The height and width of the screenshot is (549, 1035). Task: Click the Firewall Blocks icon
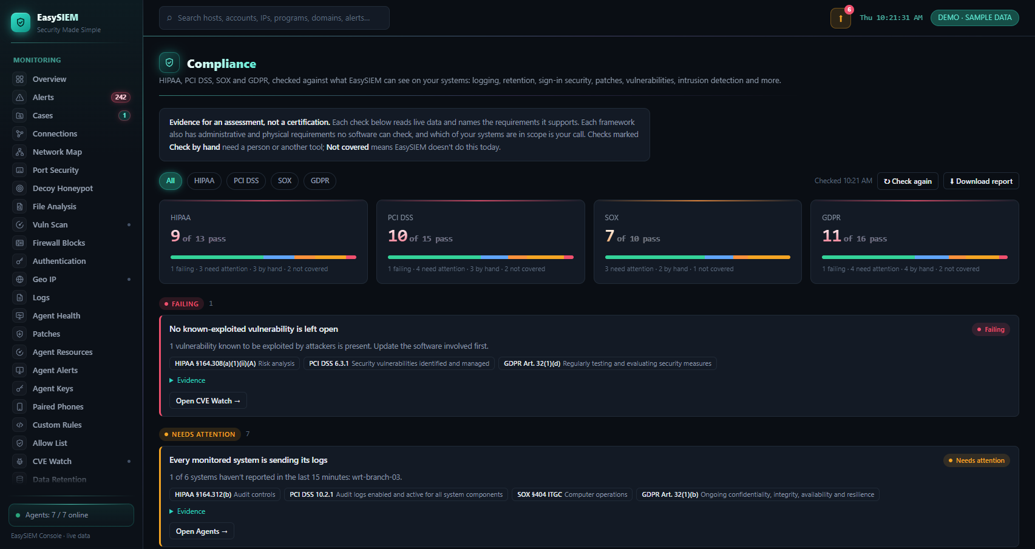(20, 243)
